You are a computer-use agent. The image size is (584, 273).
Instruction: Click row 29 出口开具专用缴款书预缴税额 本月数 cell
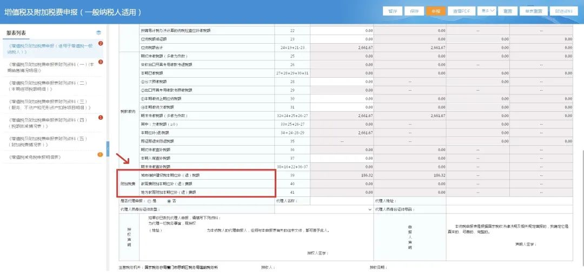(342, 90)
